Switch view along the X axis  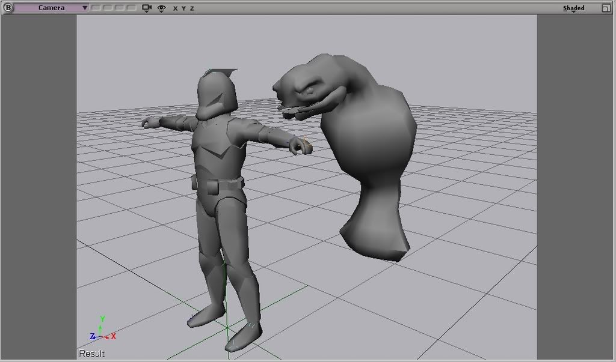tap(175, 8)
